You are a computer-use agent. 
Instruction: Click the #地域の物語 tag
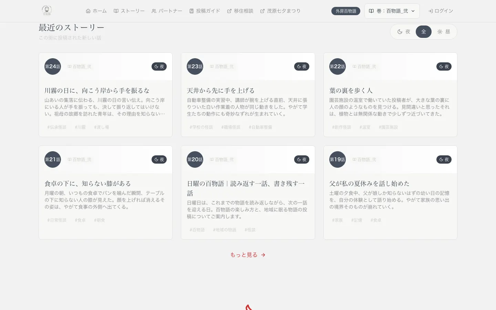tap(225, 230)
